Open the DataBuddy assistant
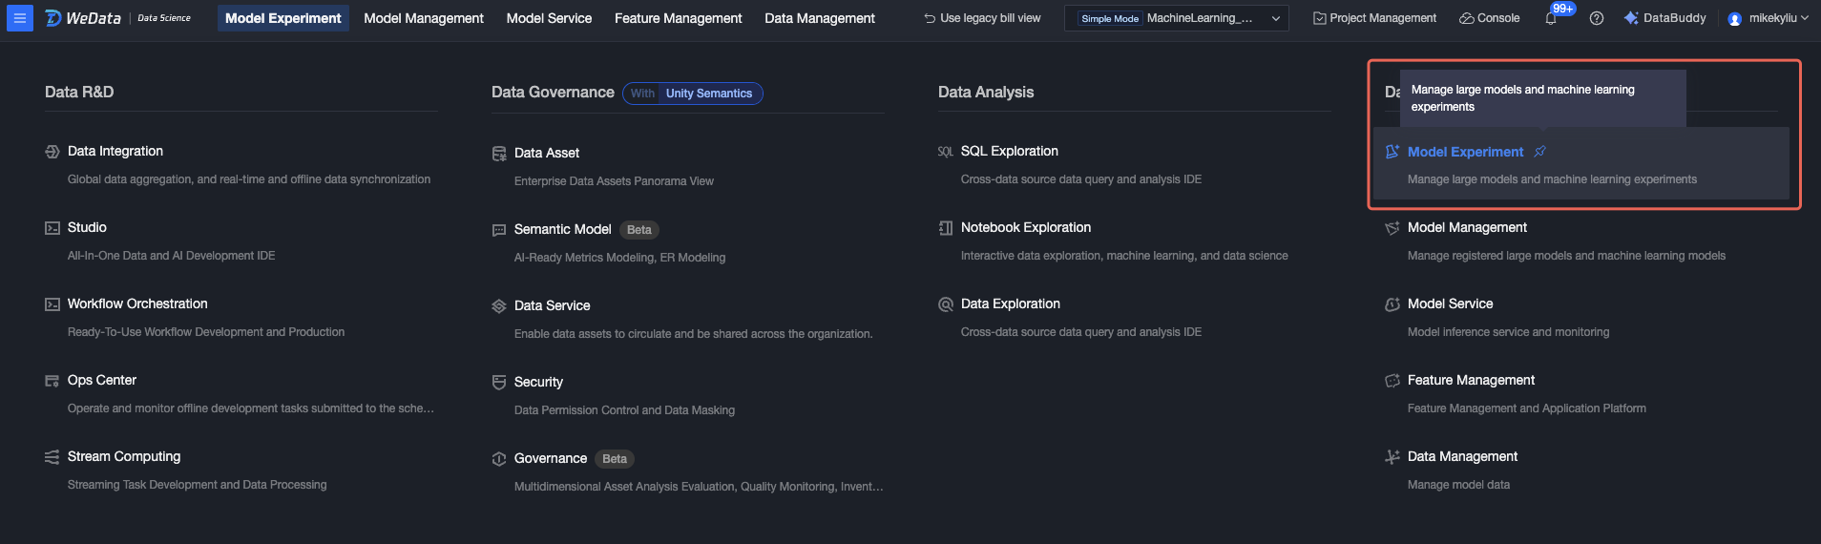Image resolution: width=1821 pixels, height=544 pixels. pyautogui.click(x=1664, y=18)
